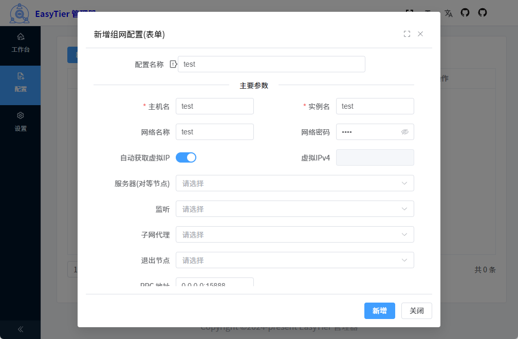Focus the 实例名 input field

tap(375, 106)
